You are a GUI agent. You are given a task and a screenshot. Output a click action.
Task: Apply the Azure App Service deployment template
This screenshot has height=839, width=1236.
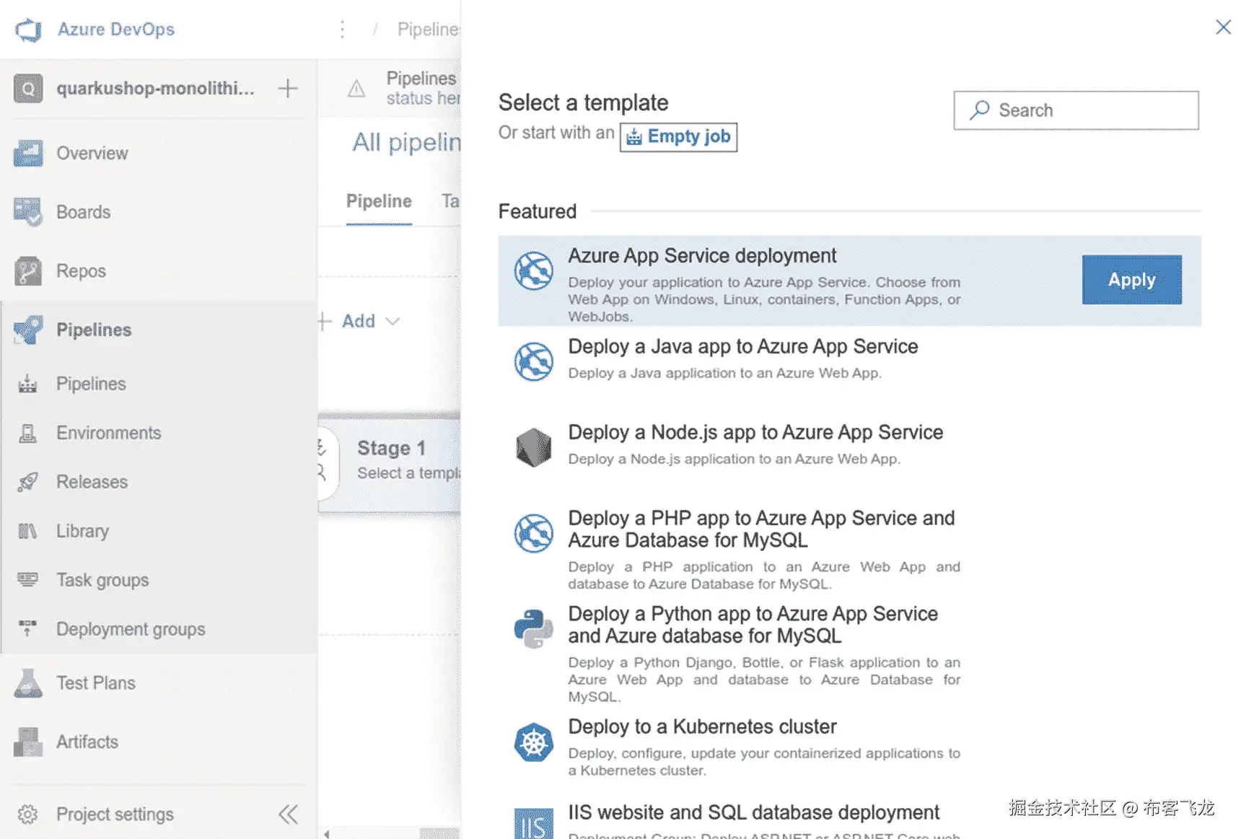tap(1131, 280)
